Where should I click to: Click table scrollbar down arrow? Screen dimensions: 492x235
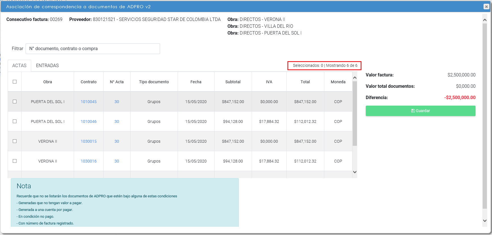pos(355,172)
